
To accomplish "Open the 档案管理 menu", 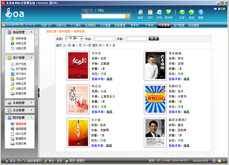I will click(120, 25).
